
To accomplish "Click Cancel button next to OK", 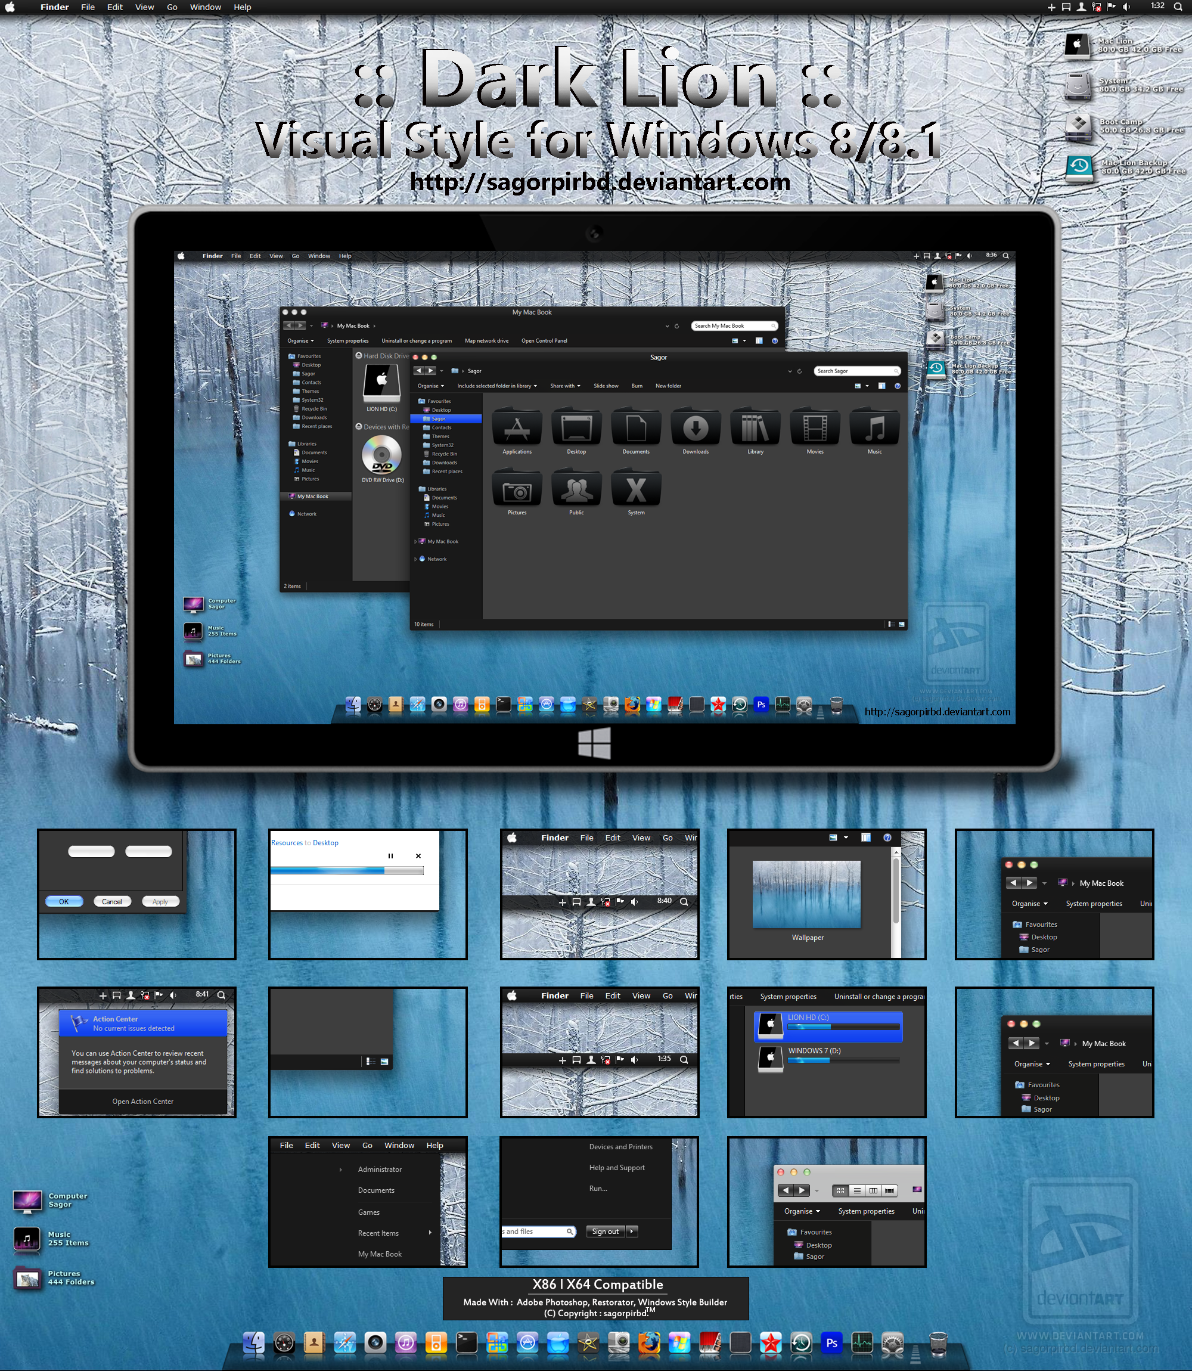I will (112, 901).
